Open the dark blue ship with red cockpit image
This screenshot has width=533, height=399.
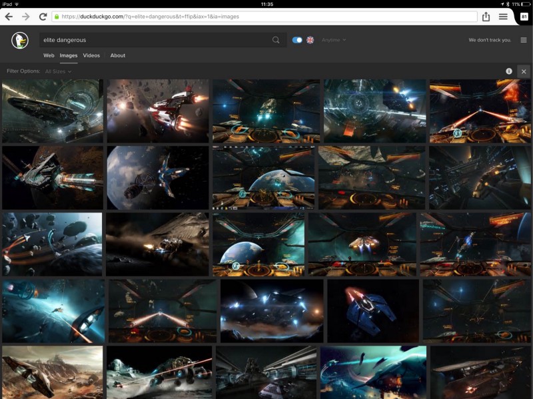coord(373,311)
